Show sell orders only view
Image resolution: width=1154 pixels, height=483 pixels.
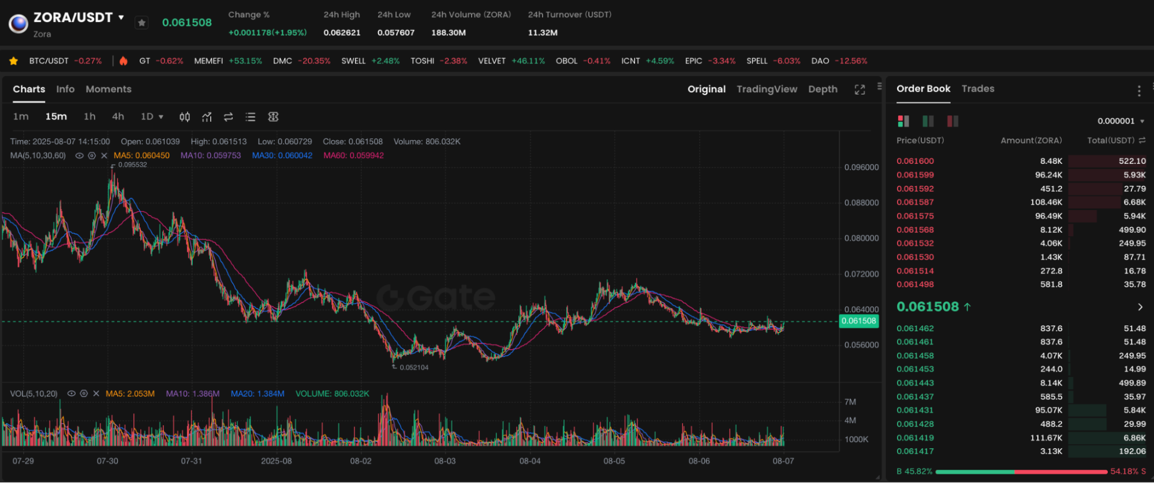click(x=953, y=121)
